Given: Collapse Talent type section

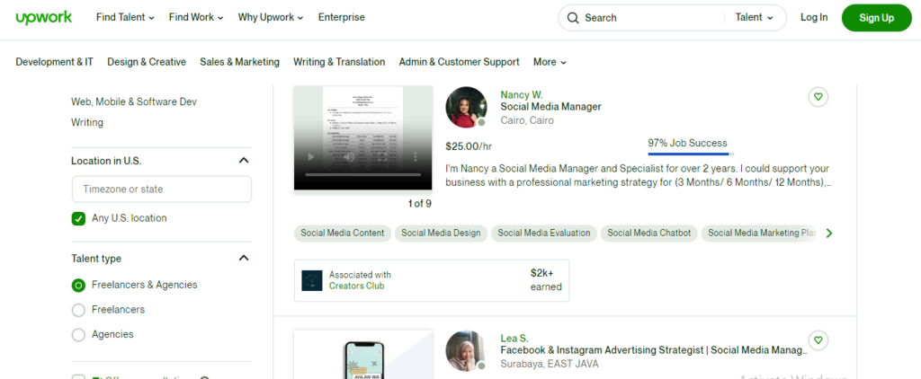Looking at the screenshot, I should [x=244, y=258].
